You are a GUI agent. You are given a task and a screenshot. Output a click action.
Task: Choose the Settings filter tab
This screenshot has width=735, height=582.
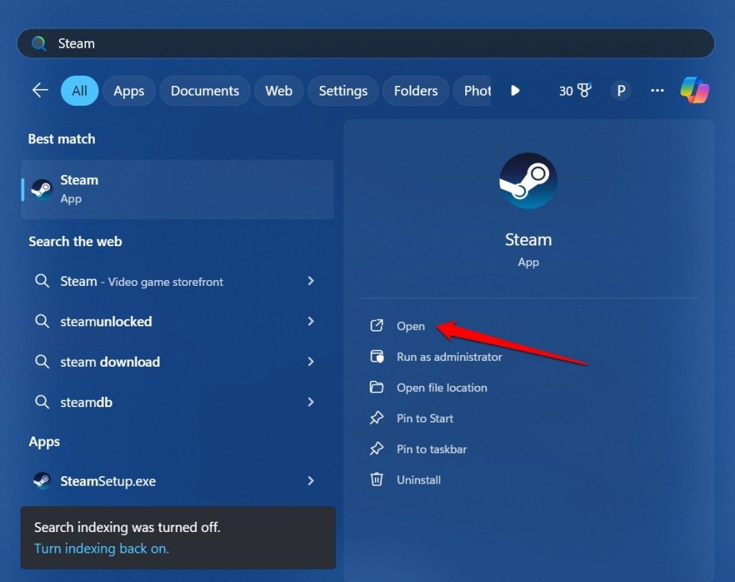pos(343,90)
